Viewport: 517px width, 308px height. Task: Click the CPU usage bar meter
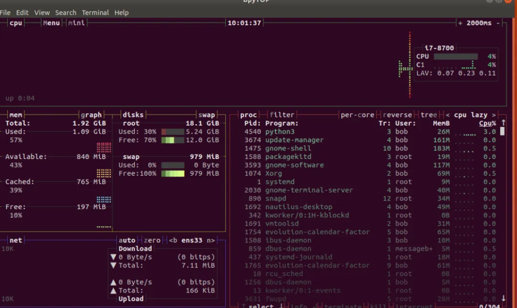pos(456,56)
